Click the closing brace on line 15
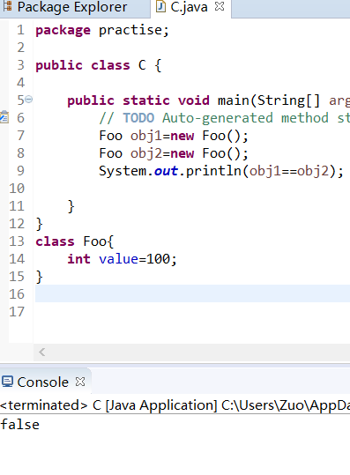Viewport: 350px width, 475px height. (x=40, y=277)
